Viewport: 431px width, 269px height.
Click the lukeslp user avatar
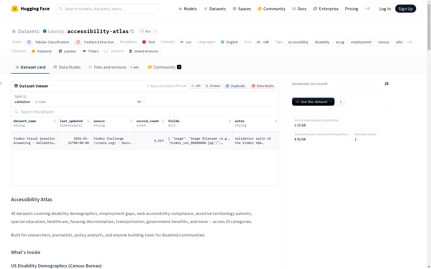point(45,31)
